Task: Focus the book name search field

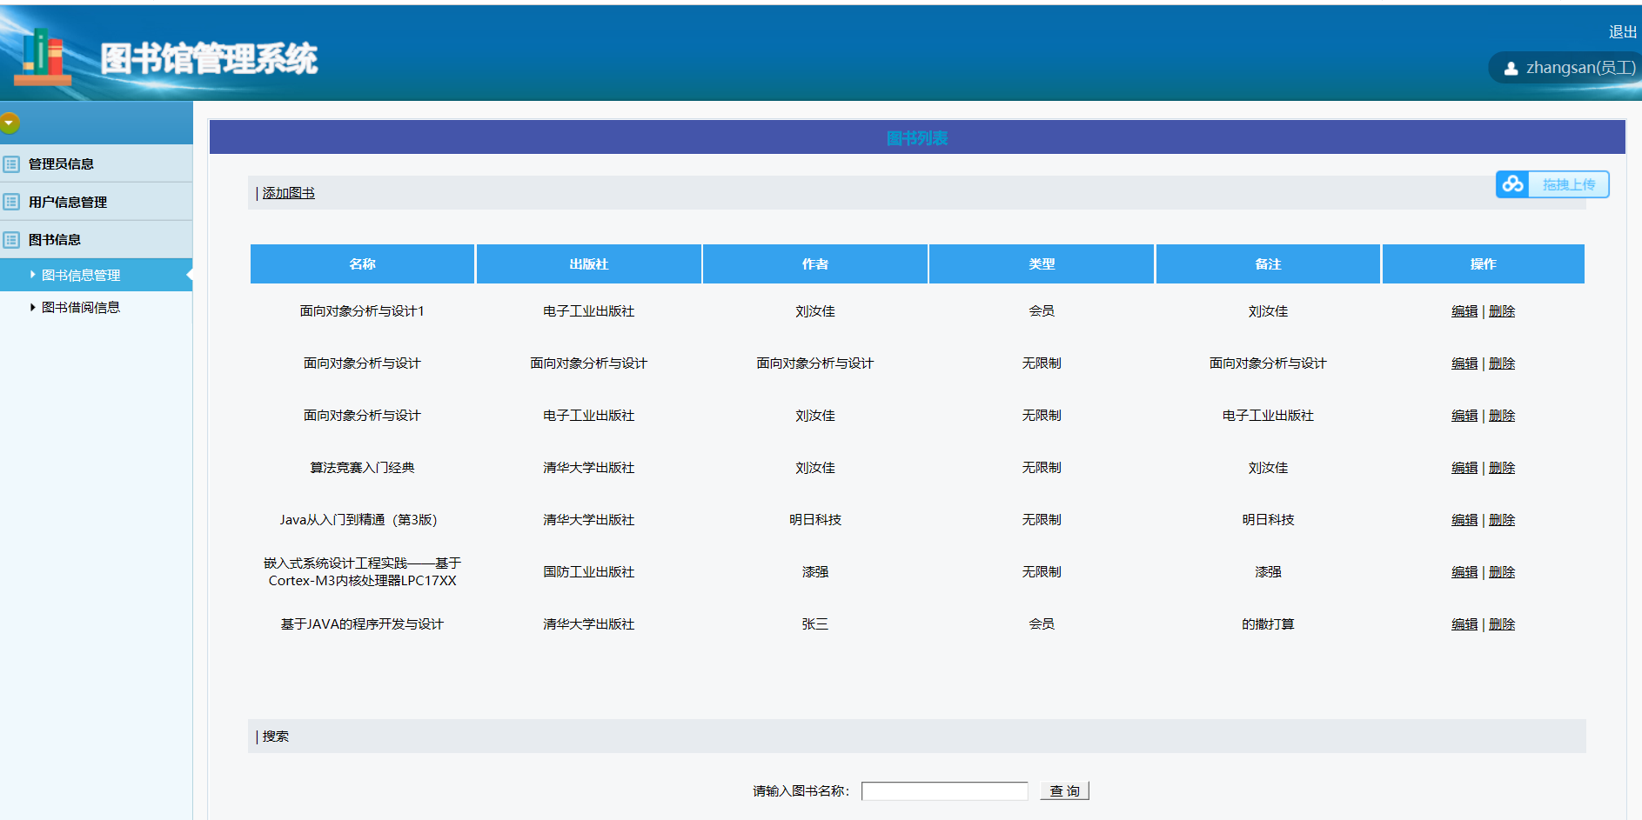Action: (944, 791)
